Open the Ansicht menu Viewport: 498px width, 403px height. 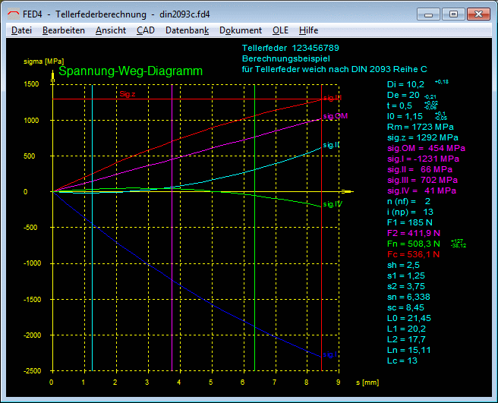[111, 30]
